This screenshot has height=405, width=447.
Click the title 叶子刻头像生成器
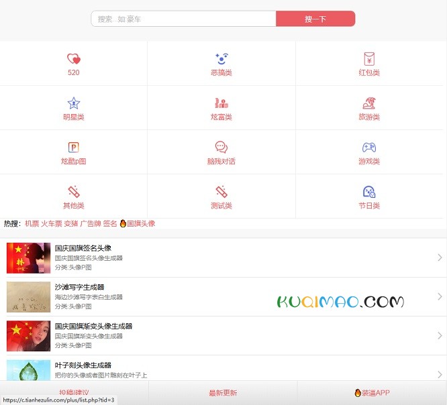tap(83, 365)
